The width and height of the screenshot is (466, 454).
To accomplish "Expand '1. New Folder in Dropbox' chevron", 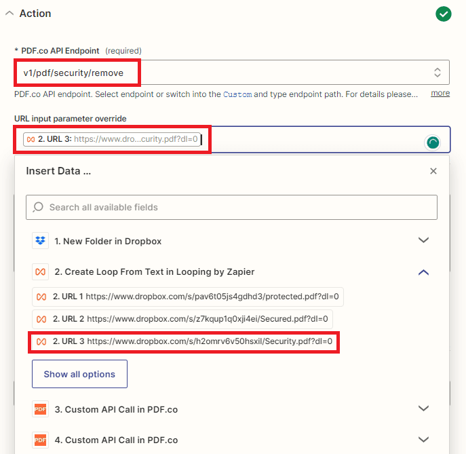I will [x=423, y=240].
